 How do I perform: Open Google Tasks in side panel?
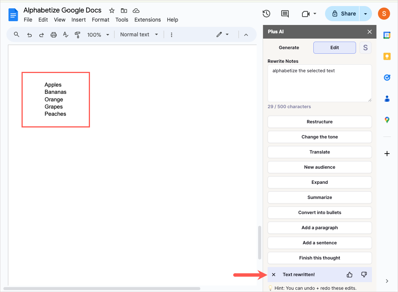tap(387, 78)
